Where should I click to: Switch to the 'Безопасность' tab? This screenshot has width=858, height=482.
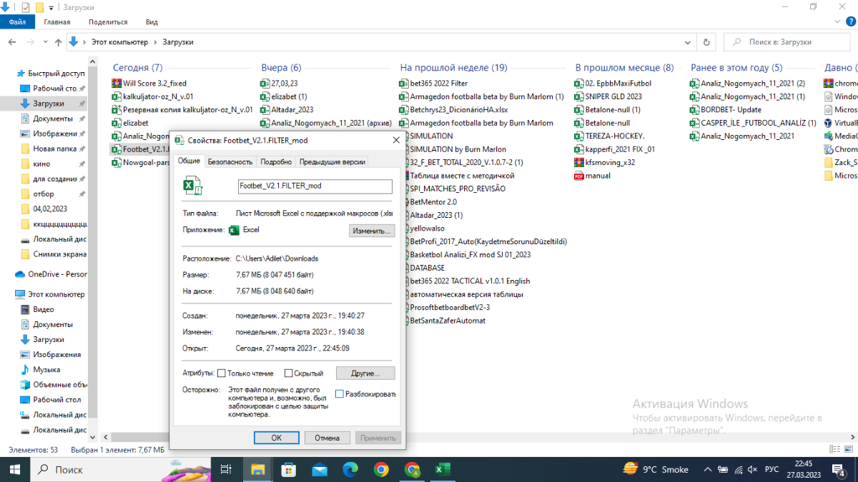(230, 162)
